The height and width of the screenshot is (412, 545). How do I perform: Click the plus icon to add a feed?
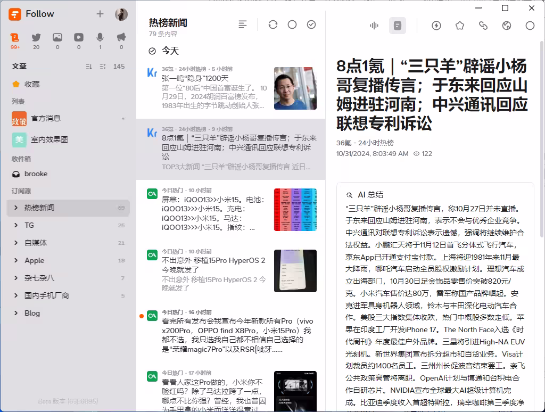coord(100,14)
